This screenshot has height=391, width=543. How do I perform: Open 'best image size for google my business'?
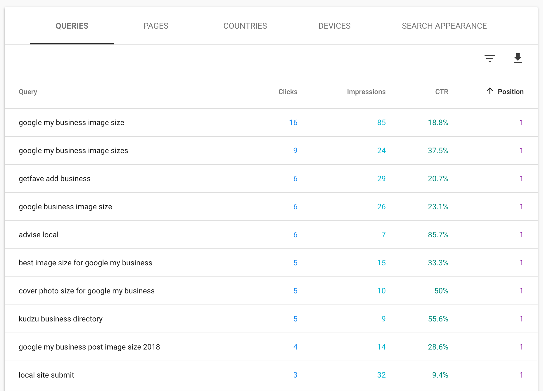pyautogui.click(x=85, y=263)
